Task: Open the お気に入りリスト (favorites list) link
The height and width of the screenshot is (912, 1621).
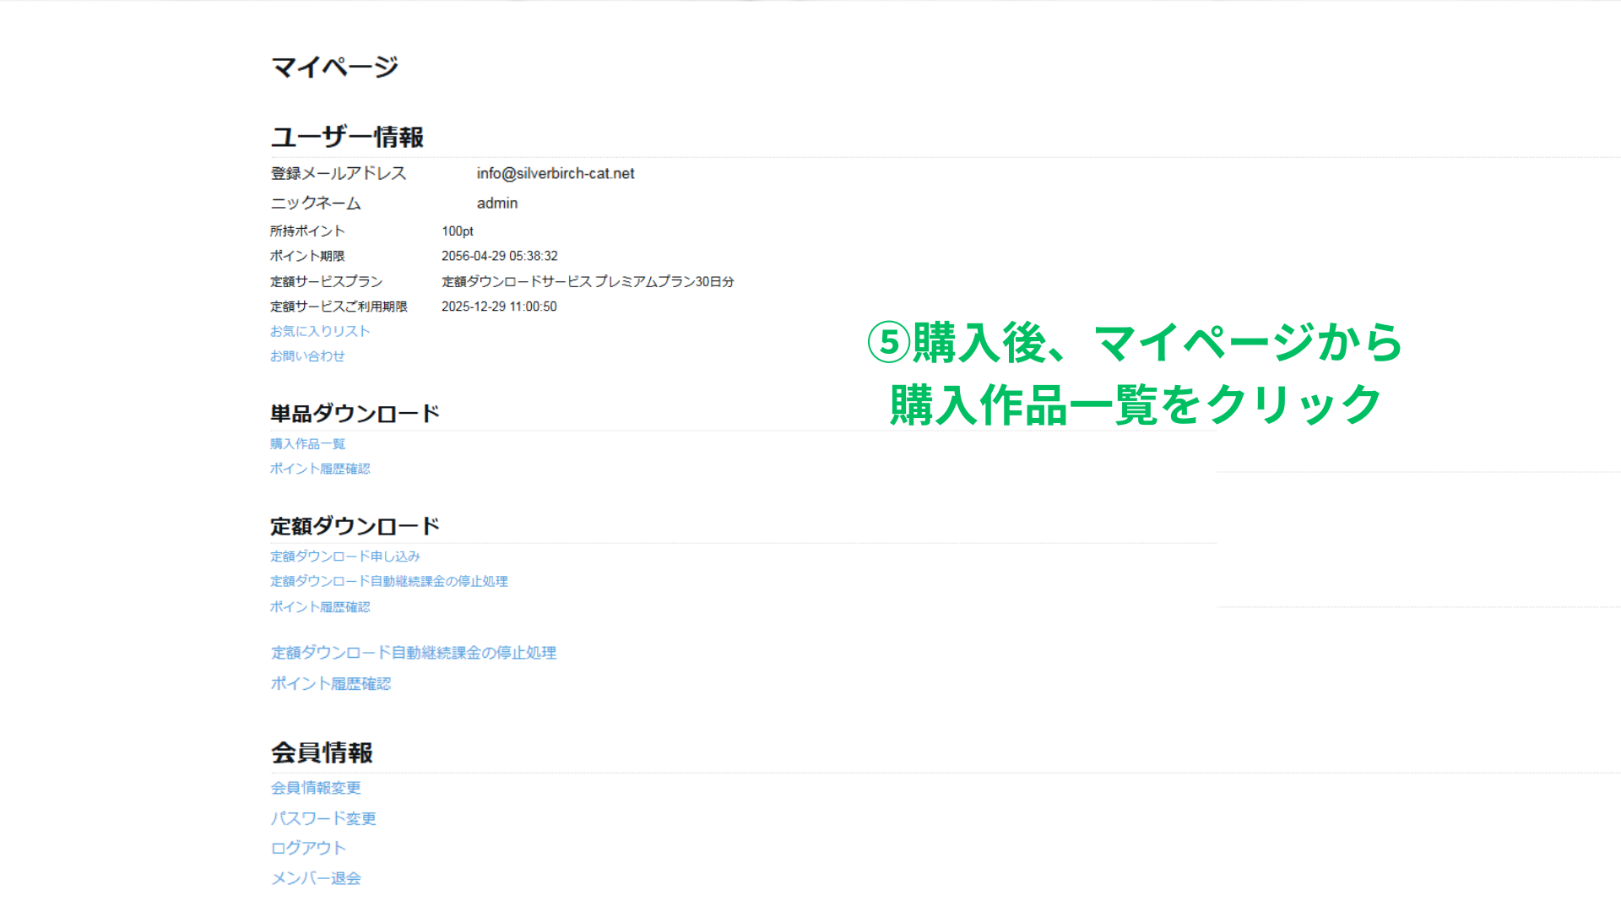Action: (x=319, y=331)
